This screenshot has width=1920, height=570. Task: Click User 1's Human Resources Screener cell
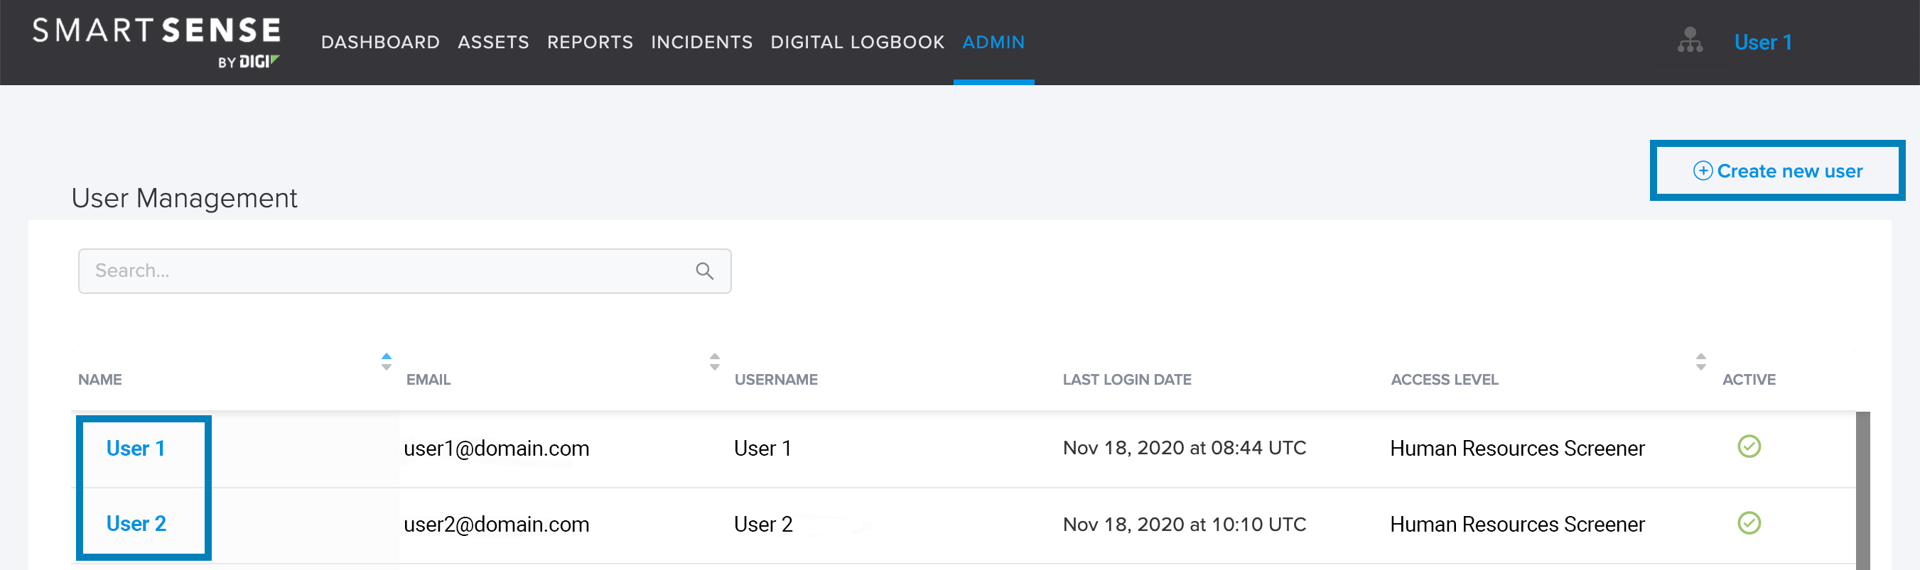[x=1517, y=449]
